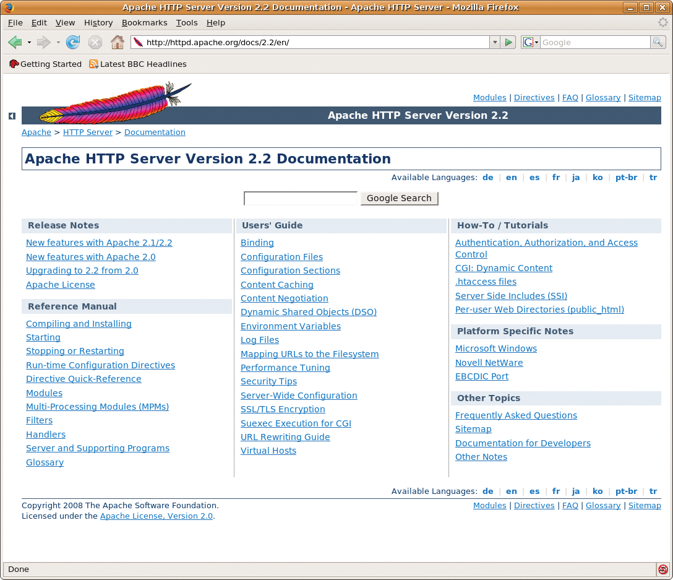This screenshot has height=580, width=673.
Task: Collapse the page sidebar arrow left of banner
Action: [12, 116]
